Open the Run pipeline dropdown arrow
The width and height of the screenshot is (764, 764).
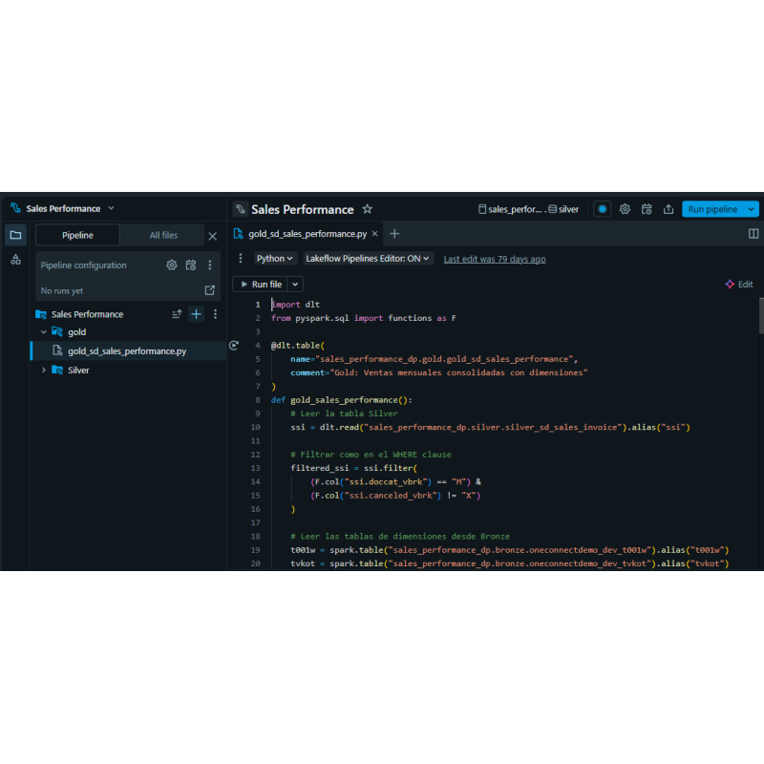click(x=752, y=209)
